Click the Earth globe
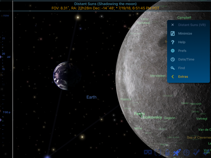 67,76
